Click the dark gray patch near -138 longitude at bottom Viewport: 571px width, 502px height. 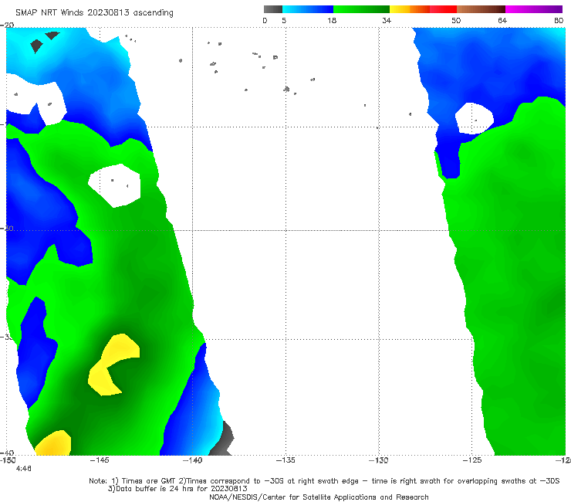click(x=223, y=439)
